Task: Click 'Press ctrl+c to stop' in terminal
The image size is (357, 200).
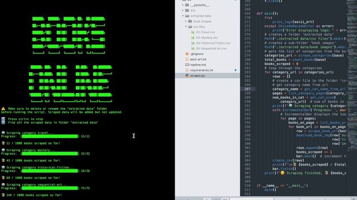Action: pos(26,119)
